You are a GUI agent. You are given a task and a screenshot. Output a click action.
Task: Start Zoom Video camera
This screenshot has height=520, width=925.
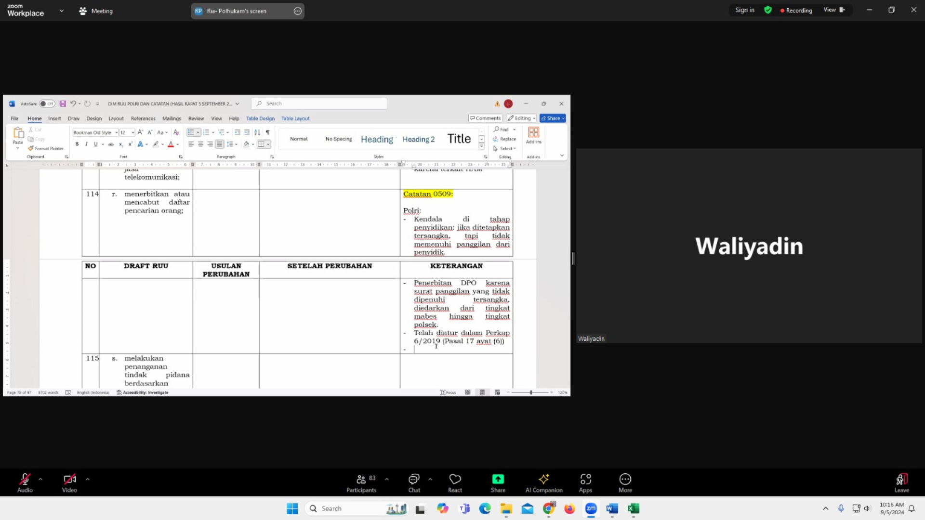click(69, 483)
